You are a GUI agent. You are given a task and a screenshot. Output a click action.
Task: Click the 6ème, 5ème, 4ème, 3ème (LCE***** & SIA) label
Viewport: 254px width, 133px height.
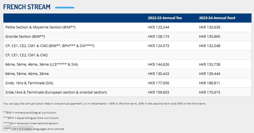[x=42, y=64]
